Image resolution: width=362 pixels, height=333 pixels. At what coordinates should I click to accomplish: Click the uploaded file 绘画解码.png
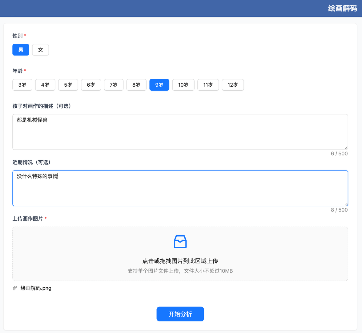35,288
